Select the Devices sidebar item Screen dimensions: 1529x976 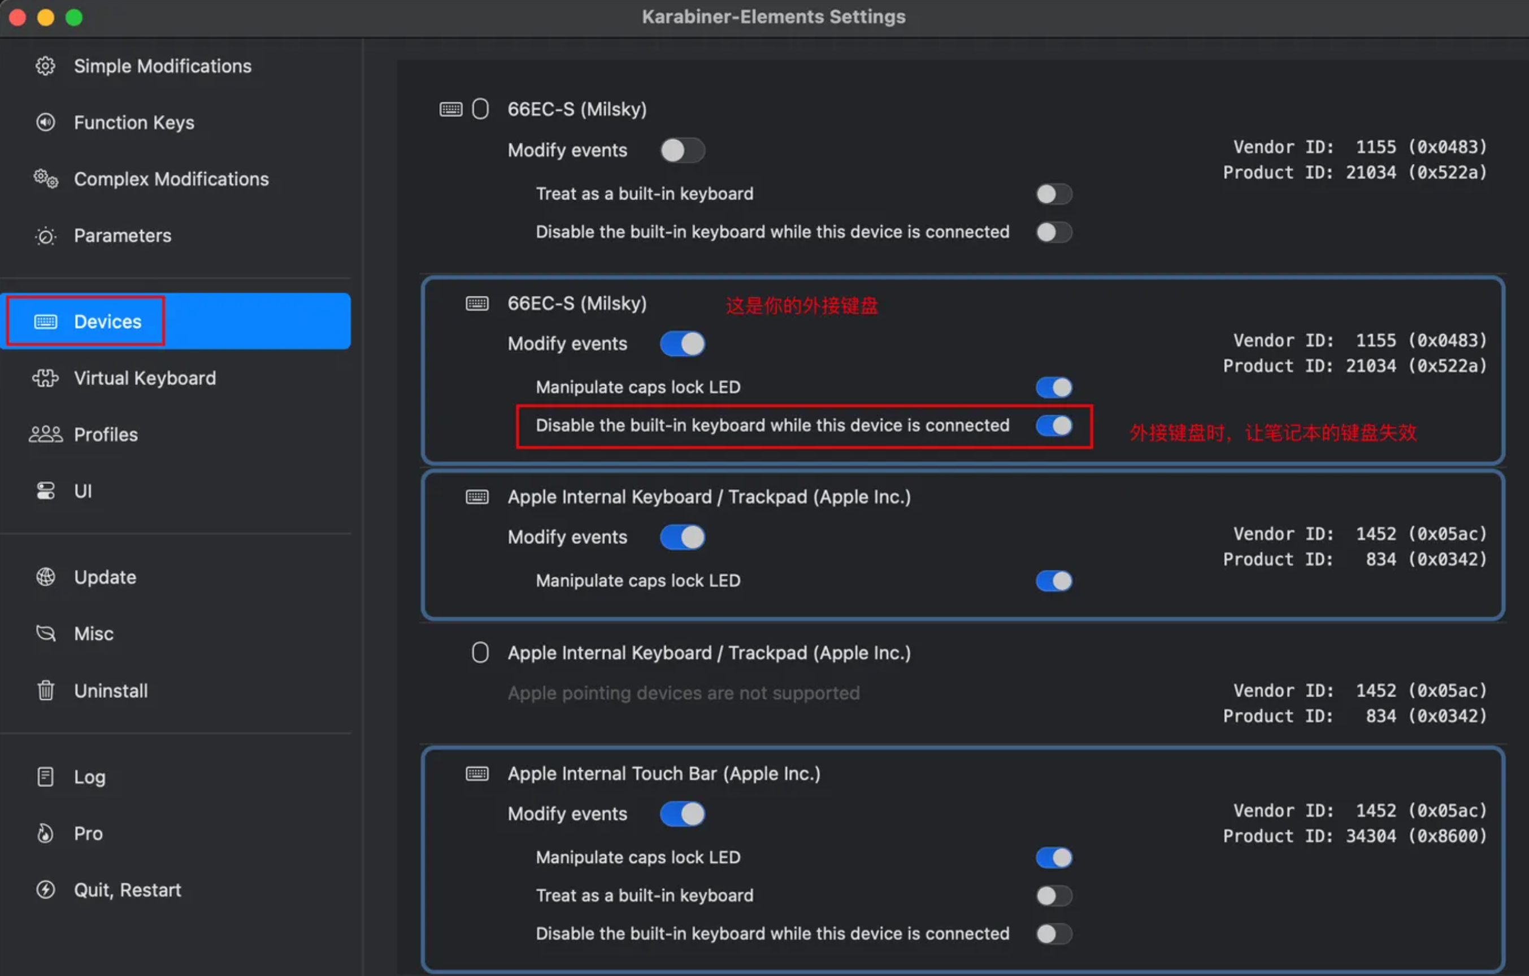tap(107, 322)
